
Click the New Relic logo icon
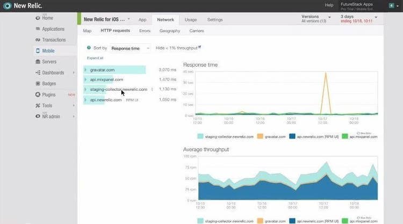tap(7, 5)
